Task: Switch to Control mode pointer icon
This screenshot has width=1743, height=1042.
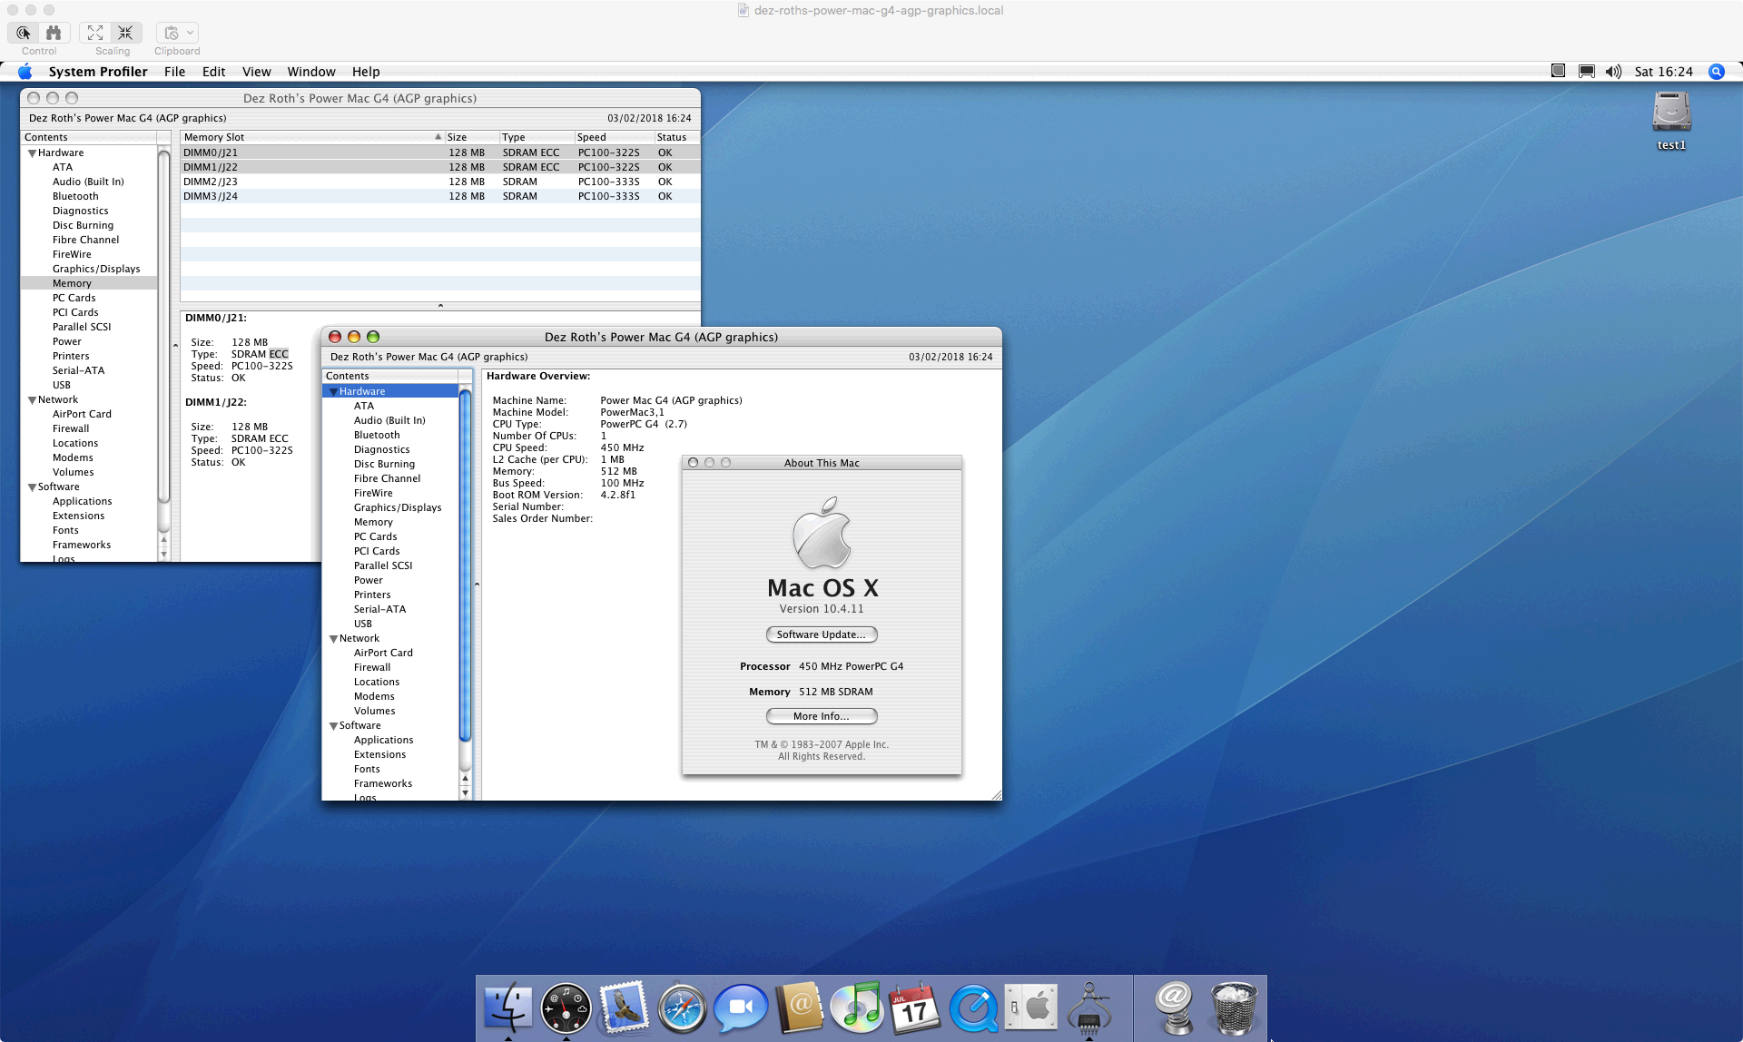Action: click(24, 33)
